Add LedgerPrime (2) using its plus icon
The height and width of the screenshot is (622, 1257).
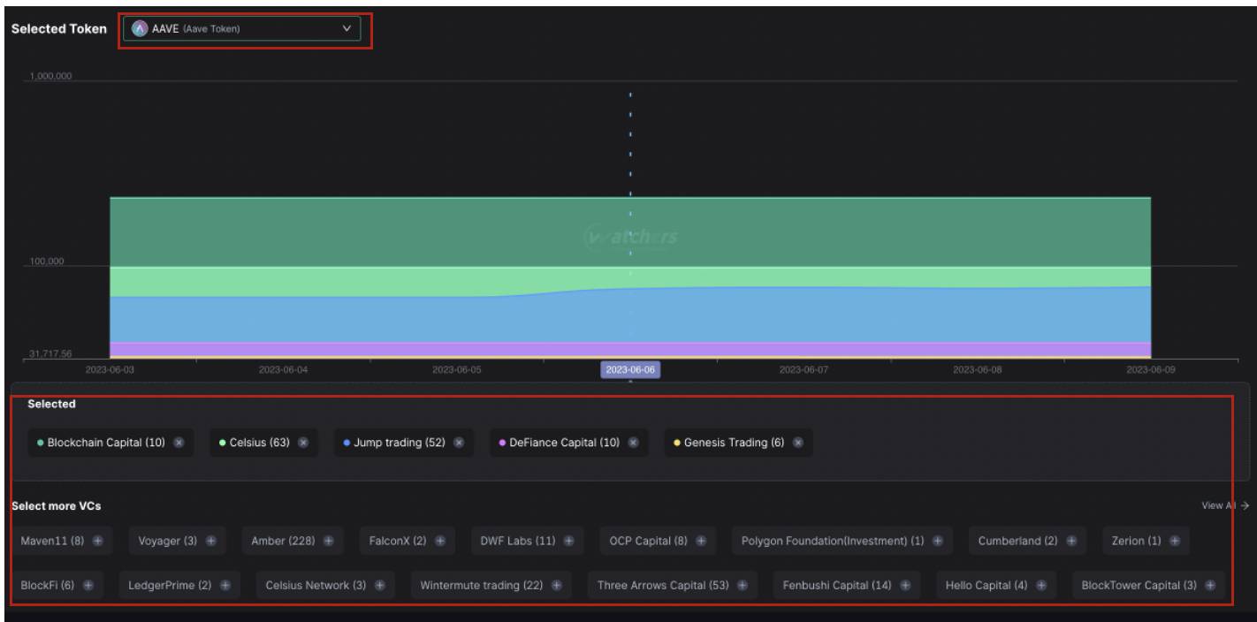[x=225, y=585]
